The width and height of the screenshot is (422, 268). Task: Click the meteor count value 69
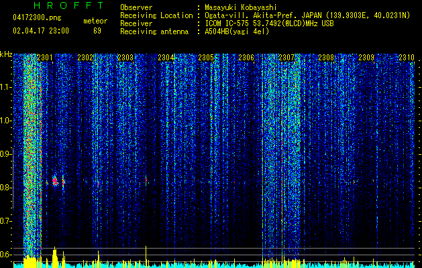tap(97, 31)
